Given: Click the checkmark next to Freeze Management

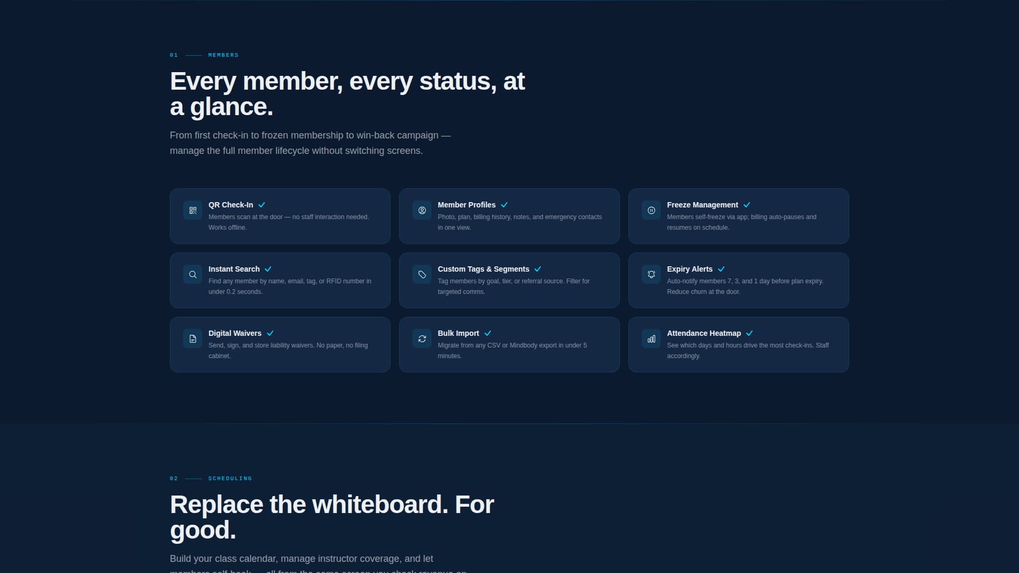Looking at the screenshot, I should click(747, 205).
